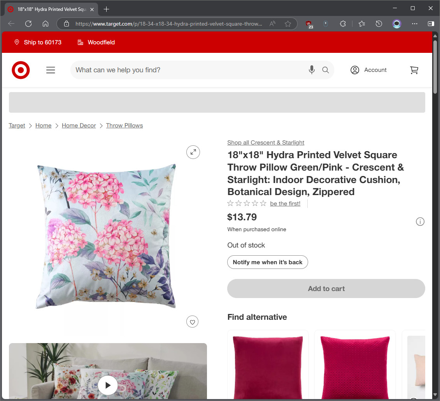
Task: Click the Ship to 60173 location
Action: pyautogui.click(x=38, y=42)
